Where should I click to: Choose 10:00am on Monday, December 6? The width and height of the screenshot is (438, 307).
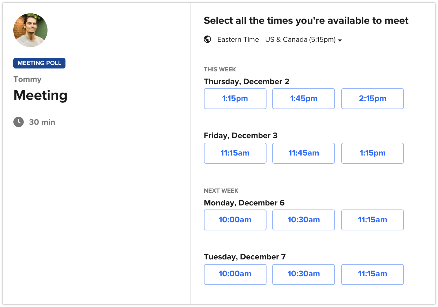click(x=235, y=220)
